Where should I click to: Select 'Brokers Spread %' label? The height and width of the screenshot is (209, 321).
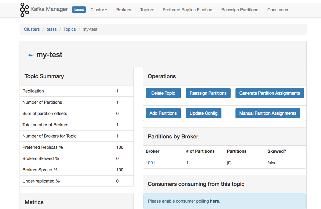[40, 170]
